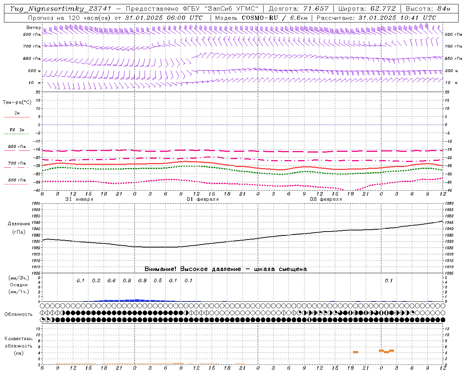Select the Осадки precipitation label
The width and height of the screenshot is (464, 371).
pos(19,285)
